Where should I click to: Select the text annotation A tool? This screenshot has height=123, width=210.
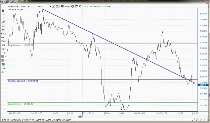(x=4, y=68)
